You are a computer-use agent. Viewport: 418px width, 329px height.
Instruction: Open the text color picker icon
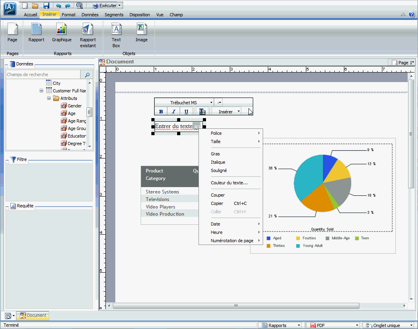coord(202,112)
